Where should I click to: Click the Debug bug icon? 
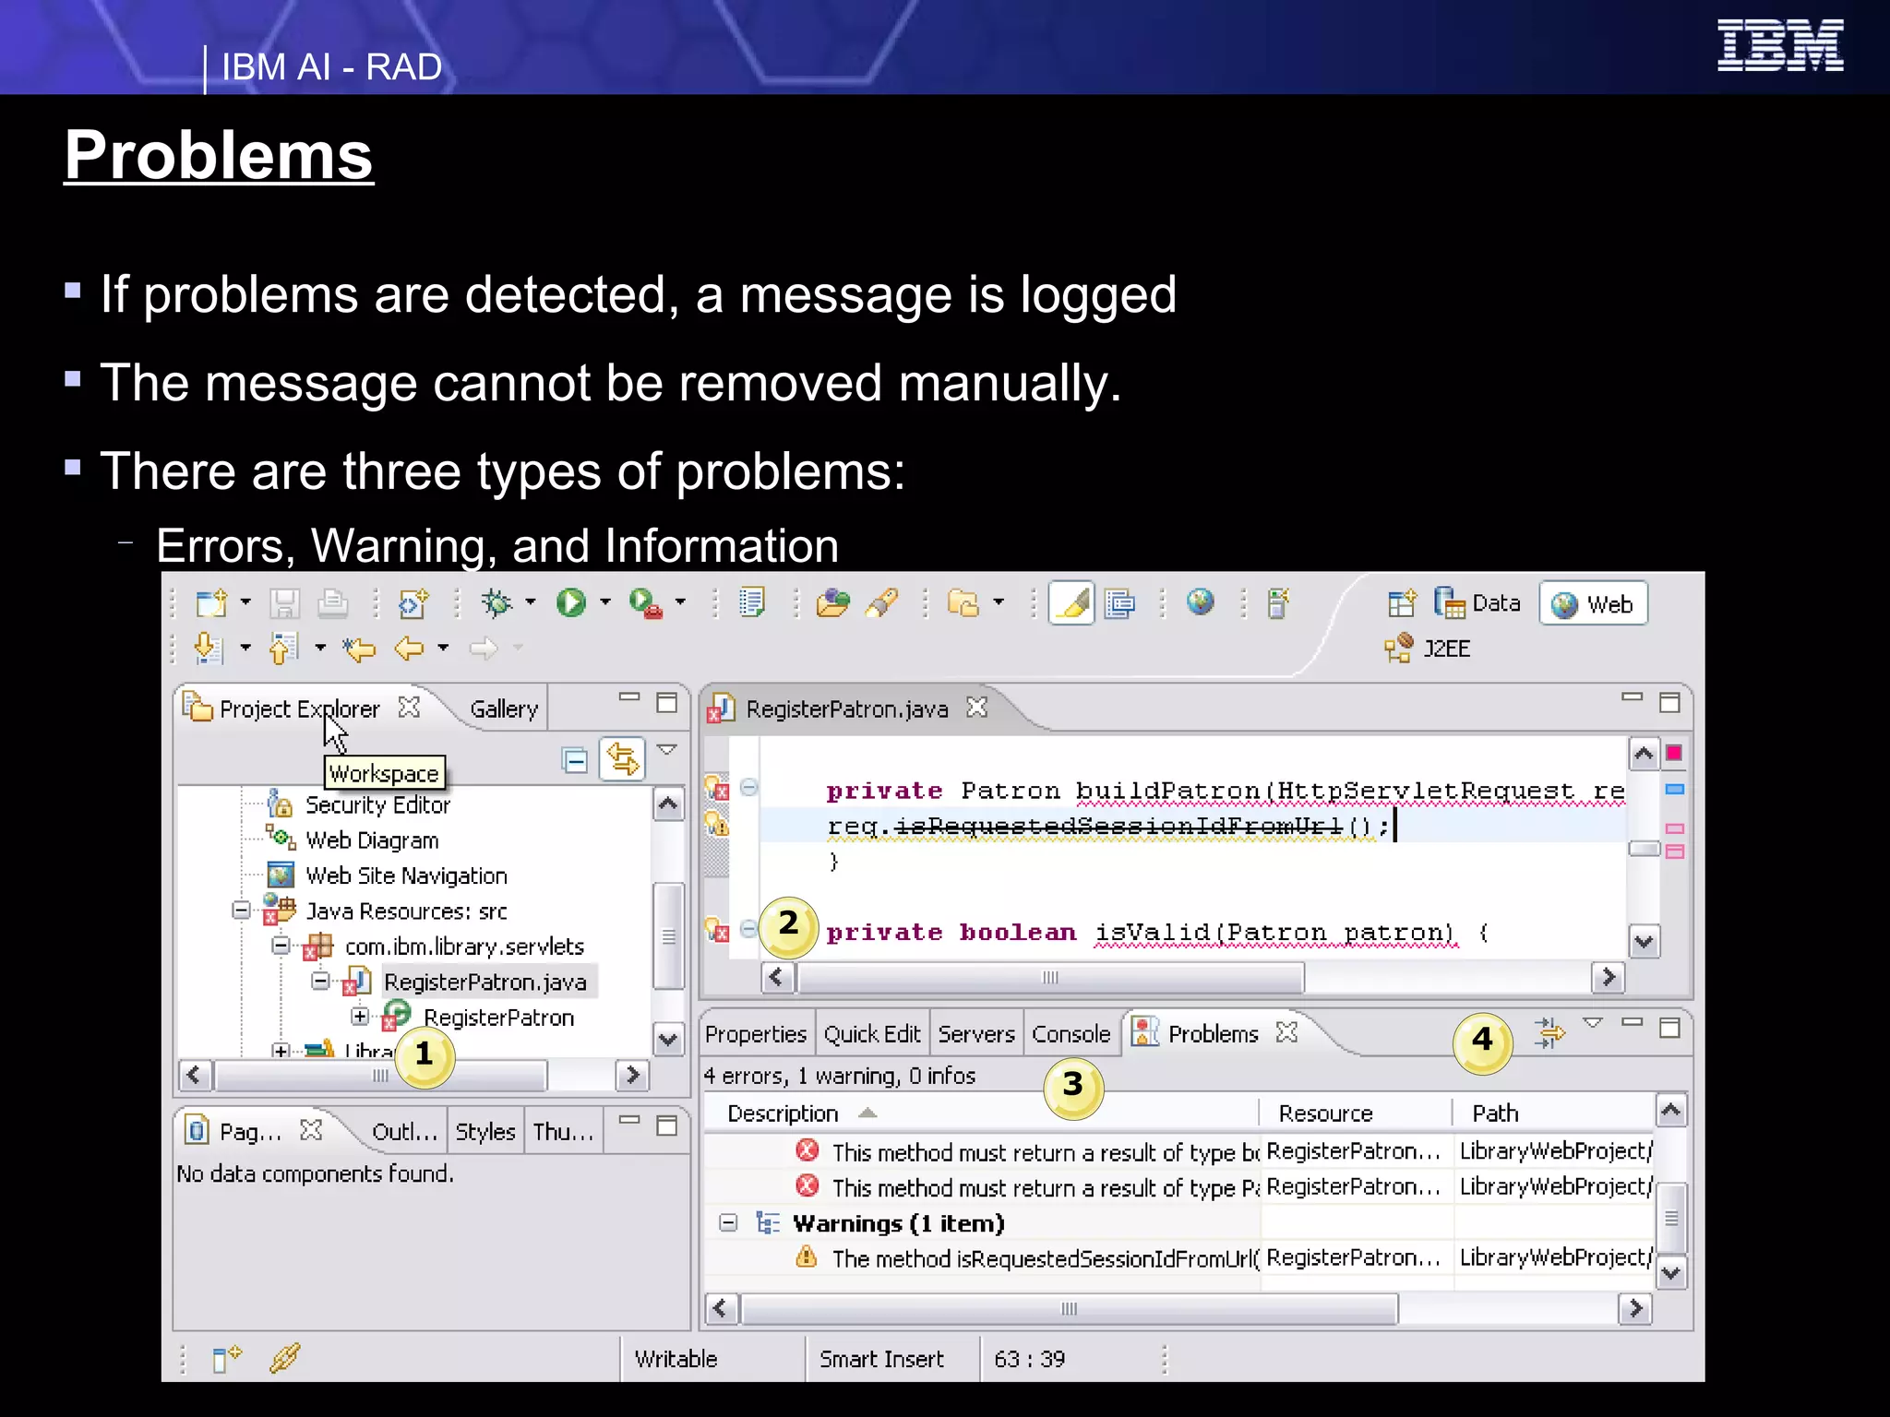496,602
